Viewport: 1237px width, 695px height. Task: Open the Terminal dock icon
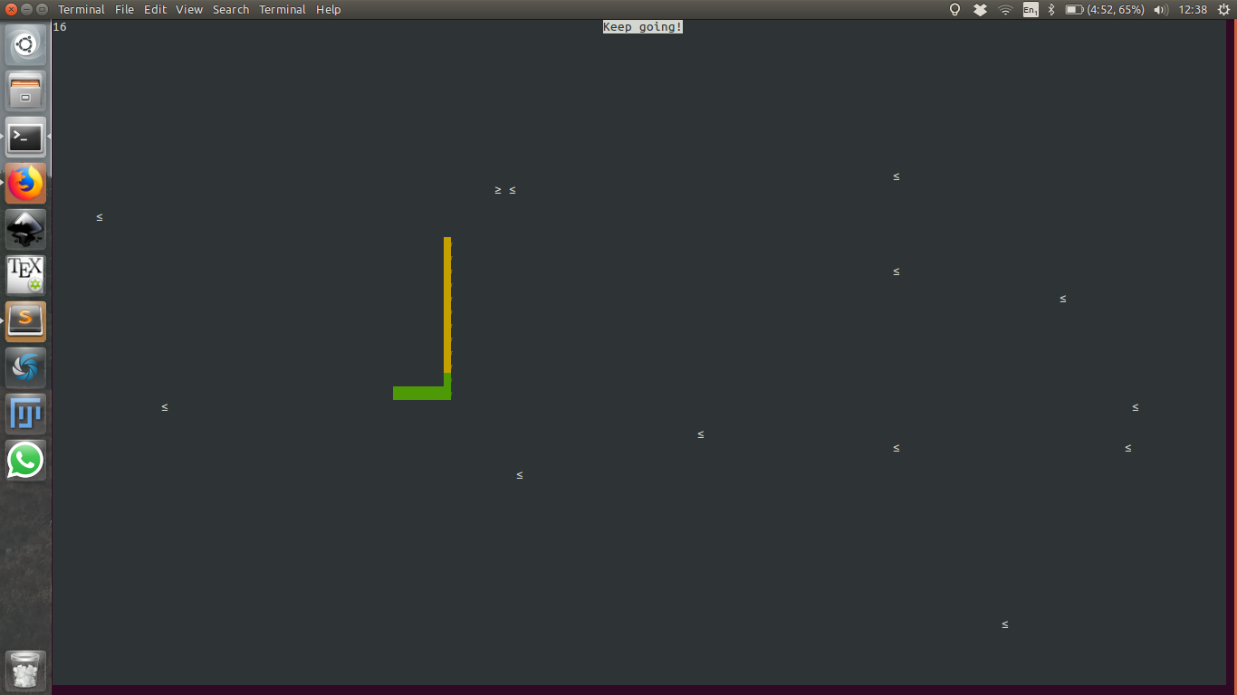point(24,137)
